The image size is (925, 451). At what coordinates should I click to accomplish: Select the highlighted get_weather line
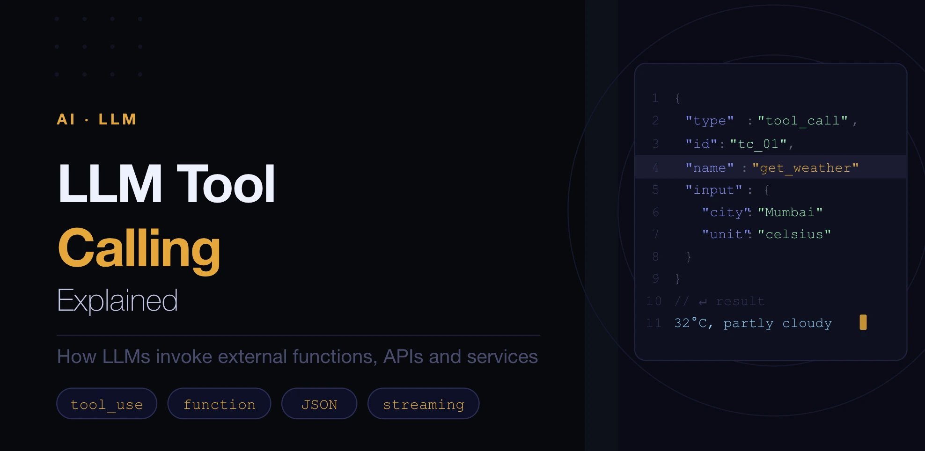click(x=771, y=167)
